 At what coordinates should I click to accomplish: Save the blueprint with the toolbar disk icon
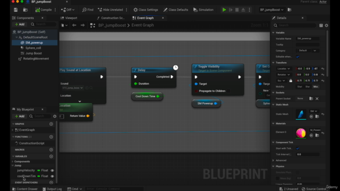coord(15,10)
